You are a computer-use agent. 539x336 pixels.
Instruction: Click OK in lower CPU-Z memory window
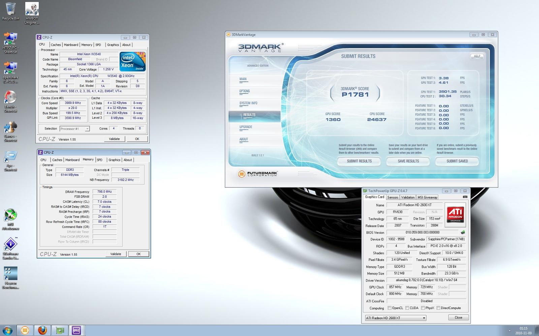[138, 254]
